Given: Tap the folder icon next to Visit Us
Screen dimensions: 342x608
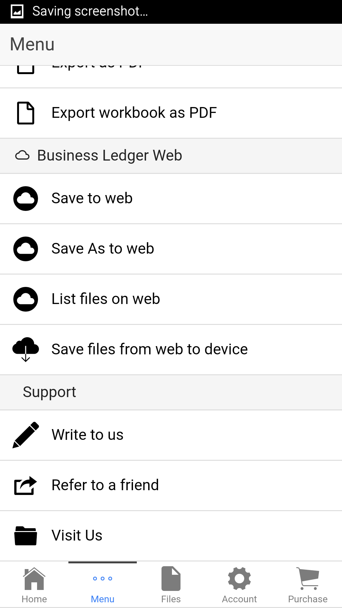Looking at the screenshot, I should (x=25, y=535).
